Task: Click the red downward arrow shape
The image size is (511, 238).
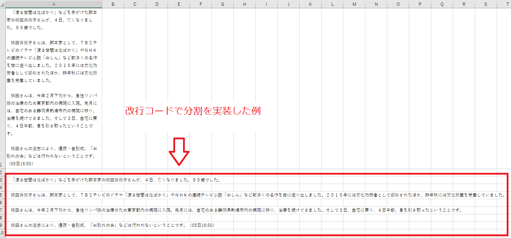Action: (x=179, y=151)
